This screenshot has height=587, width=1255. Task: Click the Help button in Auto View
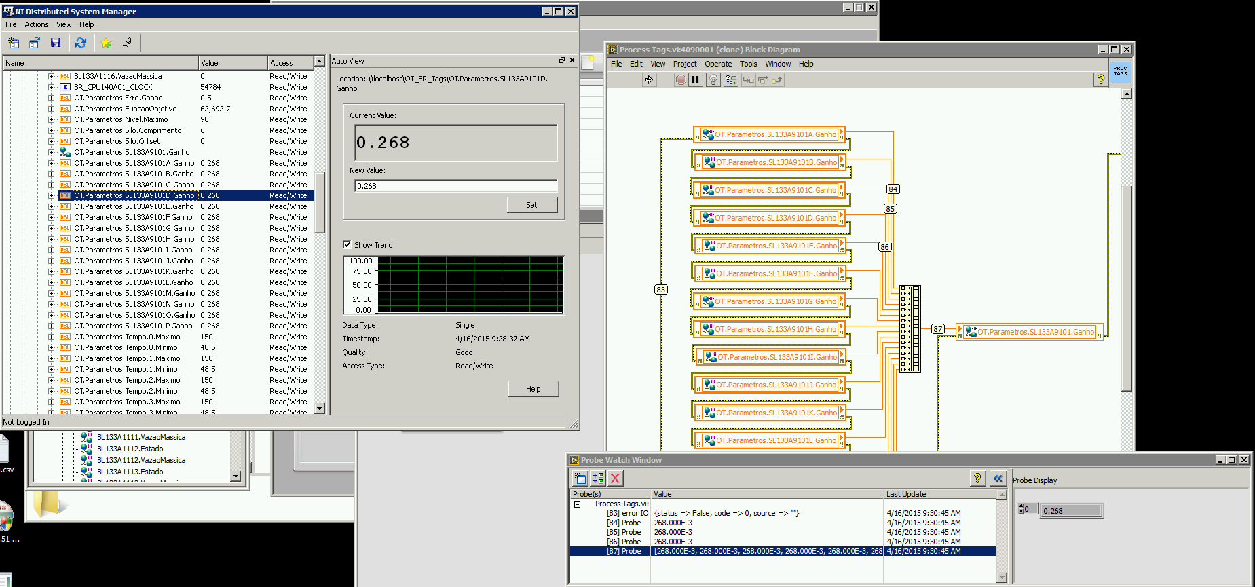click(x=533, y=389)
